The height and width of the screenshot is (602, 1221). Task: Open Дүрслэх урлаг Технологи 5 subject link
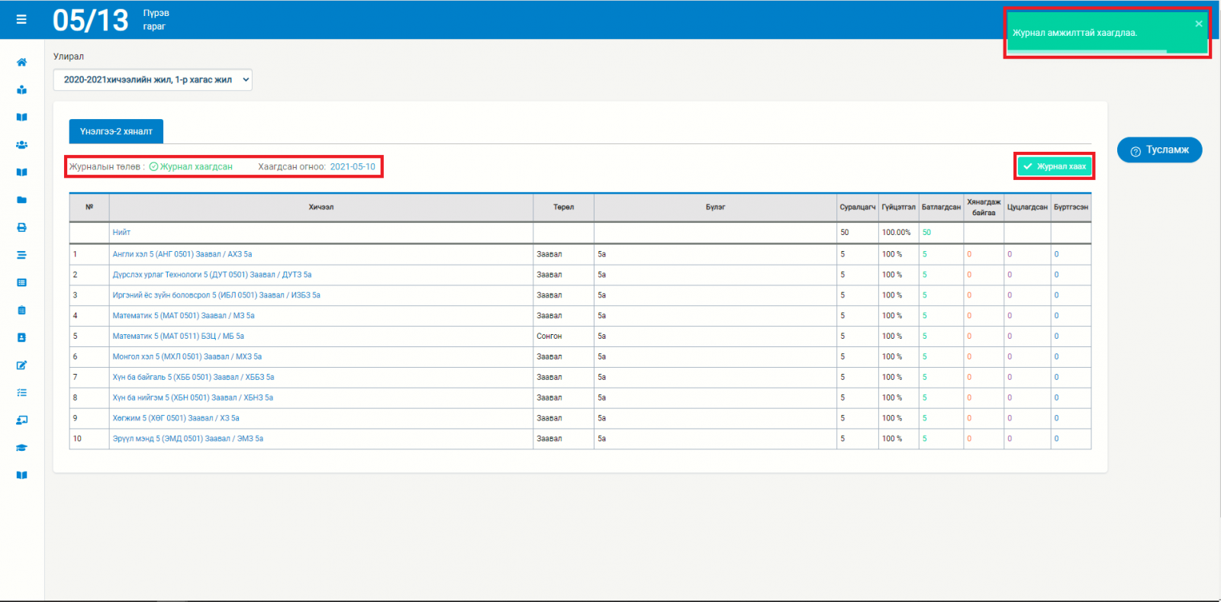(x=212, y=275)
